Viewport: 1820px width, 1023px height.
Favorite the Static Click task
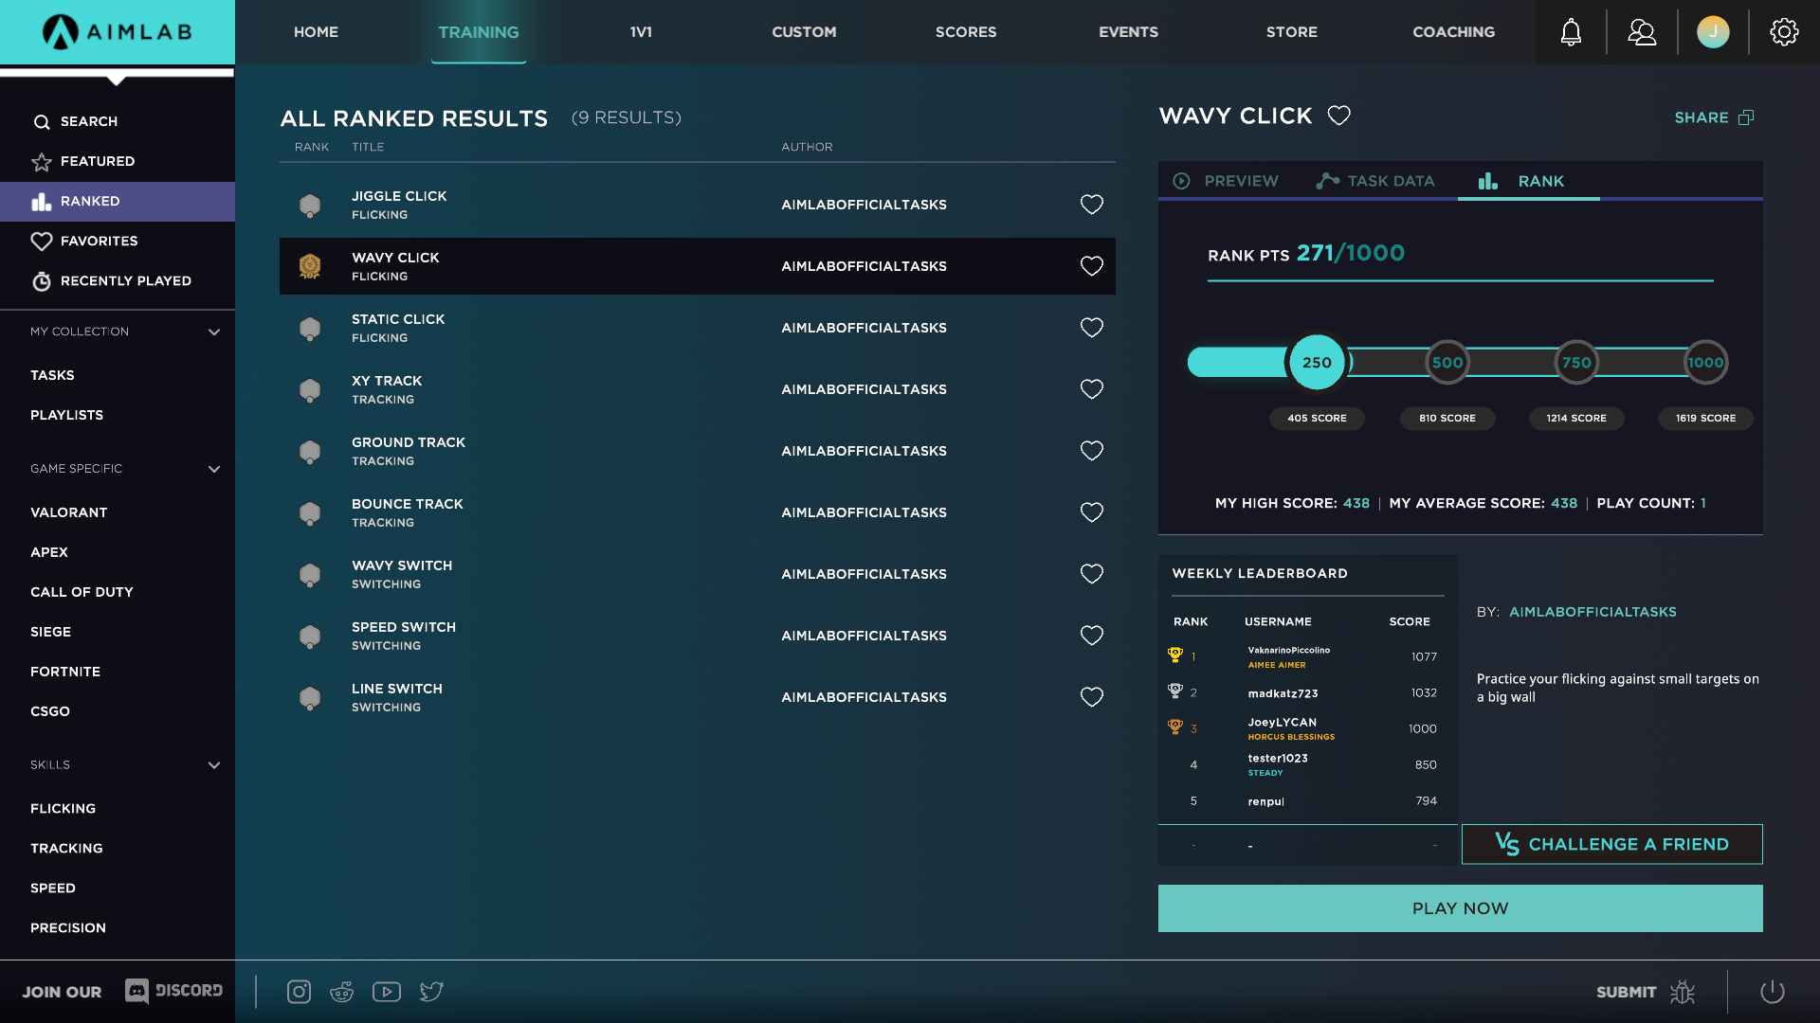(1092, 328)
